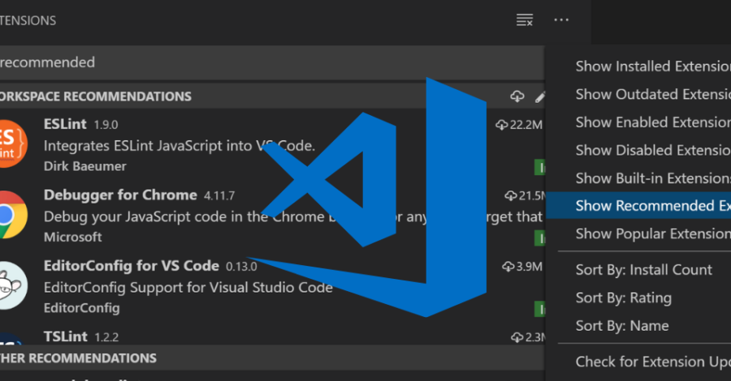
Task: Open EditorConfig for VS Code title
Action: [132, 266]
